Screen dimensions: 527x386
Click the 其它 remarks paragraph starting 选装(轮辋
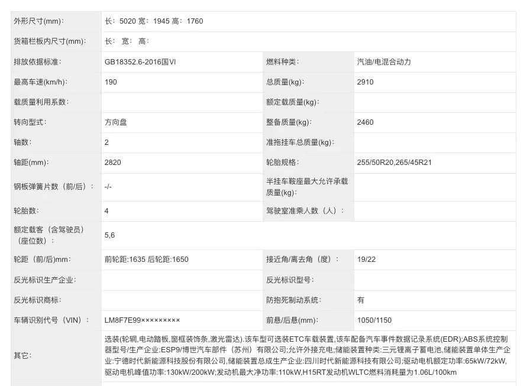[x=307, y=355]
